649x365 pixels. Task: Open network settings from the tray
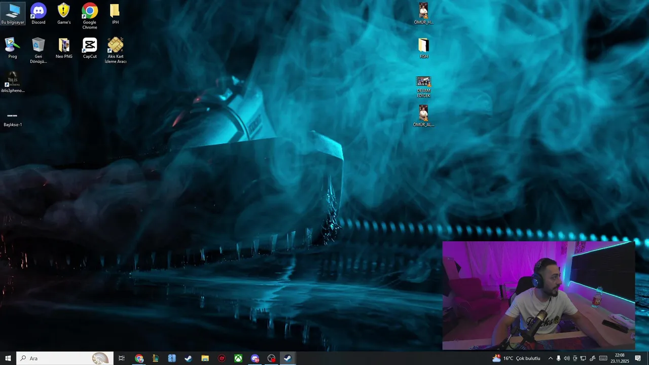[583, 358]
